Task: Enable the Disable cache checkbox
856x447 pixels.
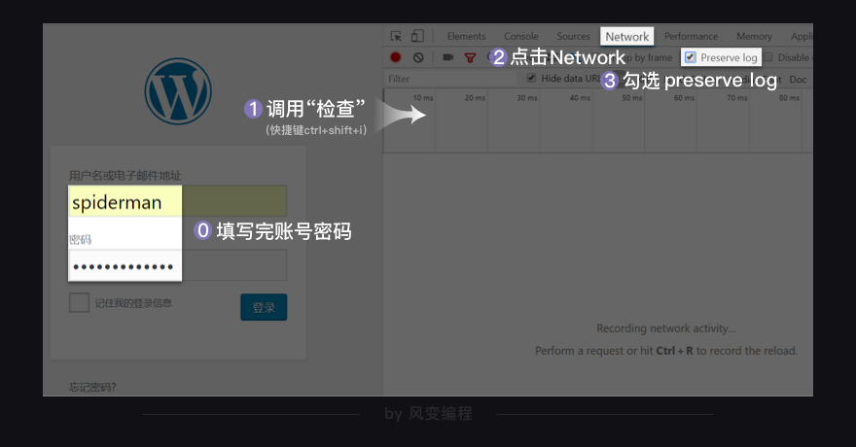Action: coord(768,57)
